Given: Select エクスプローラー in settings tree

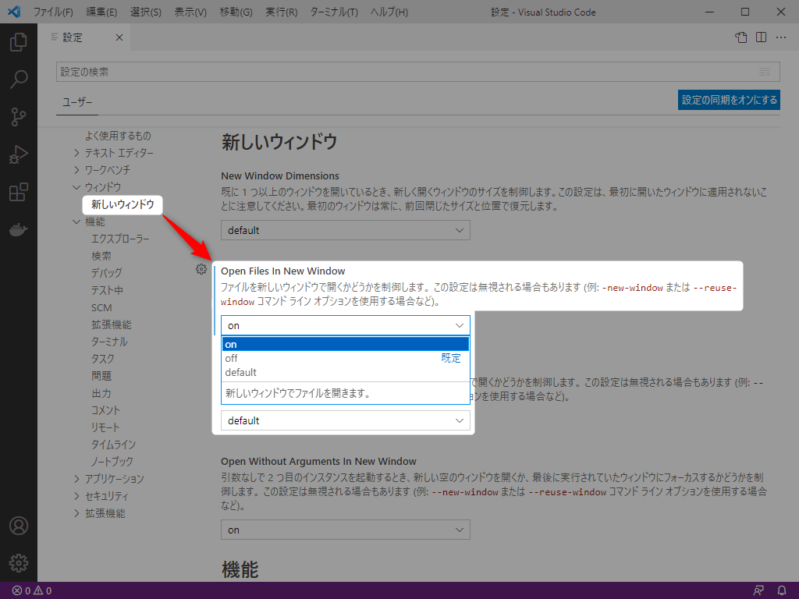Looking at the screenshot, I should (120, 239).
